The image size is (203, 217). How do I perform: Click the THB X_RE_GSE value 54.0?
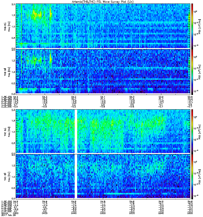click(x=132, y=97)
